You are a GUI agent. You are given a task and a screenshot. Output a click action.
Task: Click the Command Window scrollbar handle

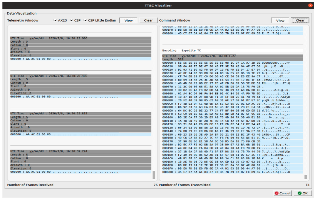(305, 177)
